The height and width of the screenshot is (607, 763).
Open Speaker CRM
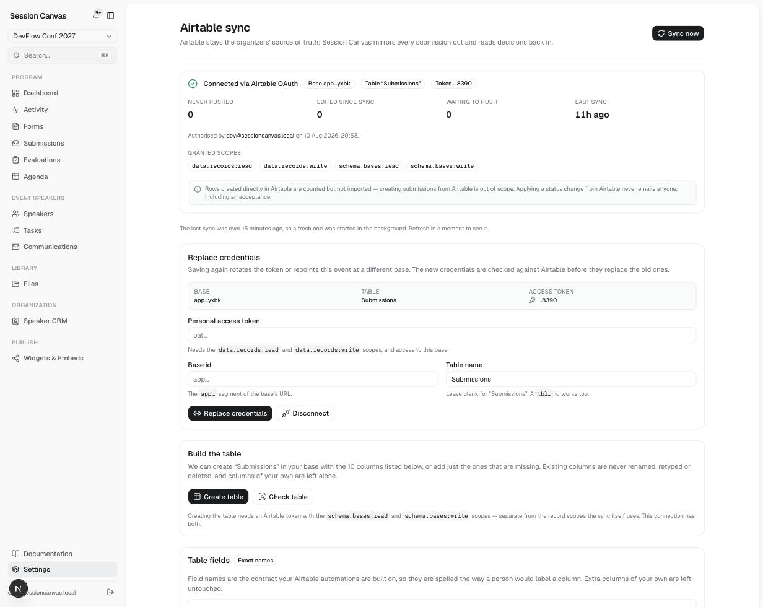63,321
